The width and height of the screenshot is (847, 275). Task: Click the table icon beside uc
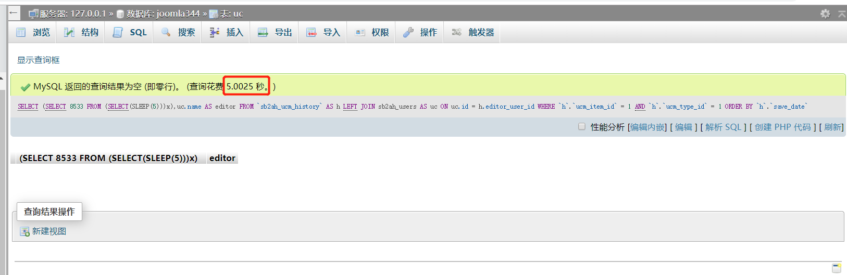pyautogui.click(x=214, y=14)
